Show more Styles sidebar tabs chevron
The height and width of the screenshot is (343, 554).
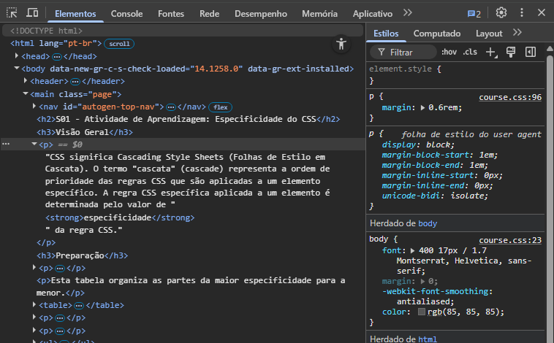517,33
